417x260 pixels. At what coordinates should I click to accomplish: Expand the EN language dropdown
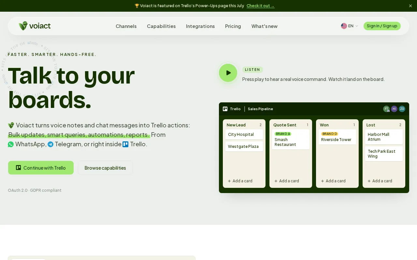(x=350, y=26)
